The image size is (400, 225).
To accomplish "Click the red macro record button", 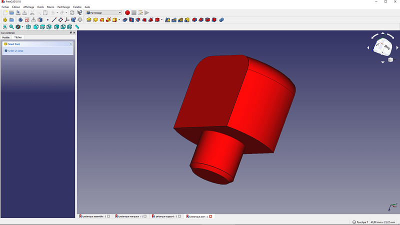I will (127, 13).
